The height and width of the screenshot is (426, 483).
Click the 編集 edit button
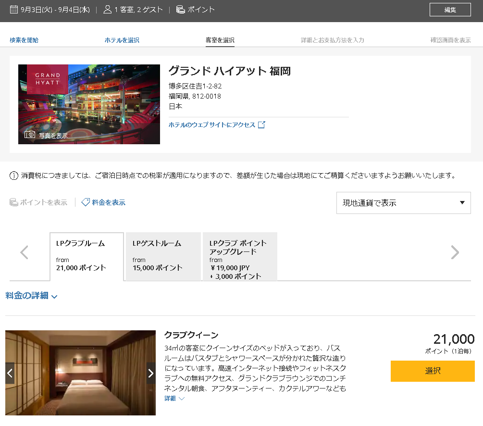point(450,10)
